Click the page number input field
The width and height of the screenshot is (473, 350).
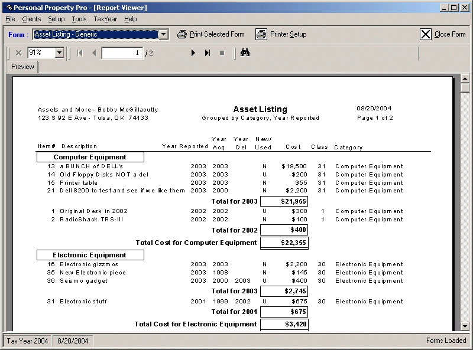click(x=122, y=53)
